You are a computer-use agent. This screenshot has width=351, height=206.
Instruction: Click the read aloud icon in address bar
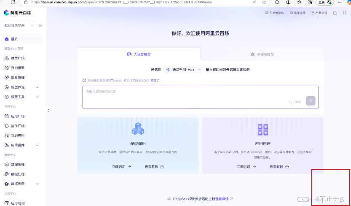[x=255, y=2]
